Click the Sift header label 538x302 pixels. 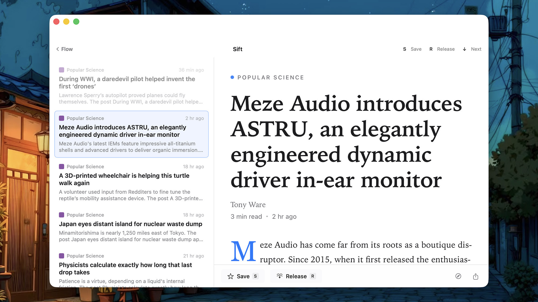click(x=238, y=49)
